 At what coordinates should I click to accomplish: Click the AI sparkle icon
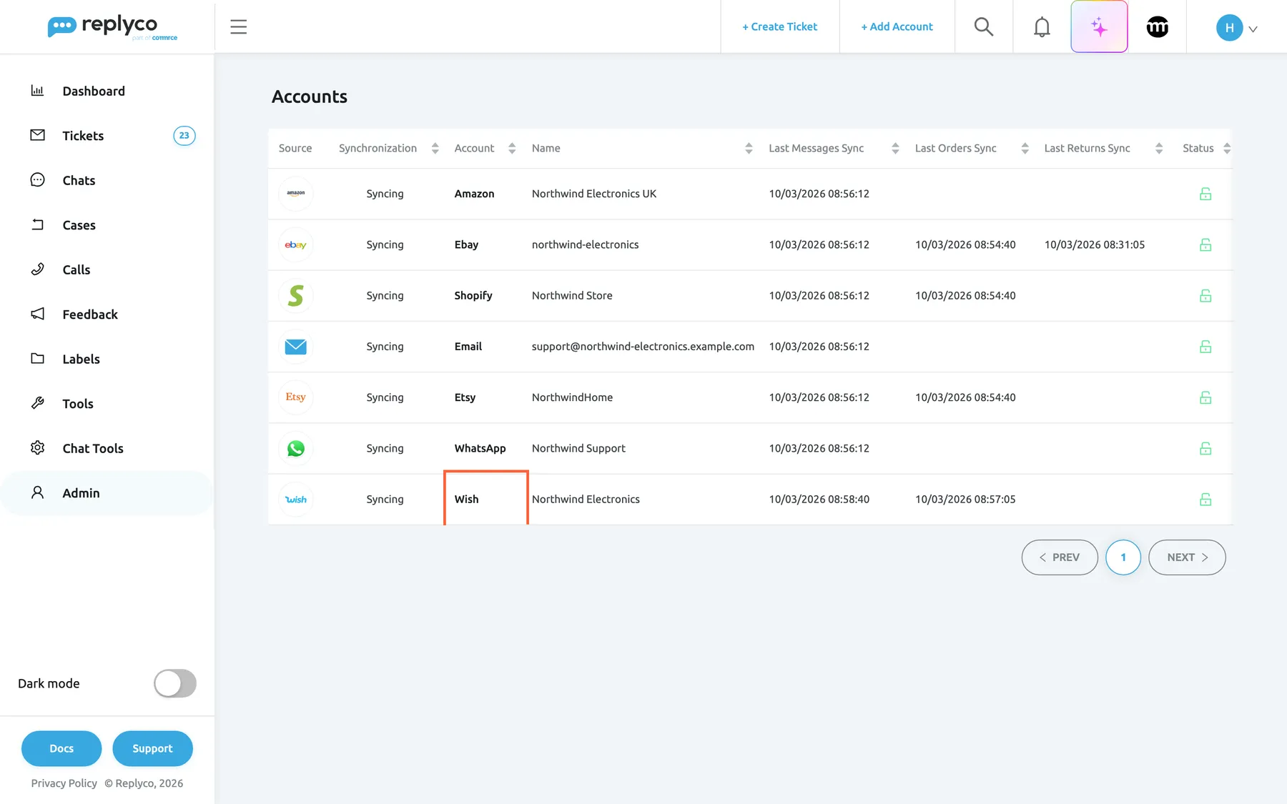(1099, 27)
